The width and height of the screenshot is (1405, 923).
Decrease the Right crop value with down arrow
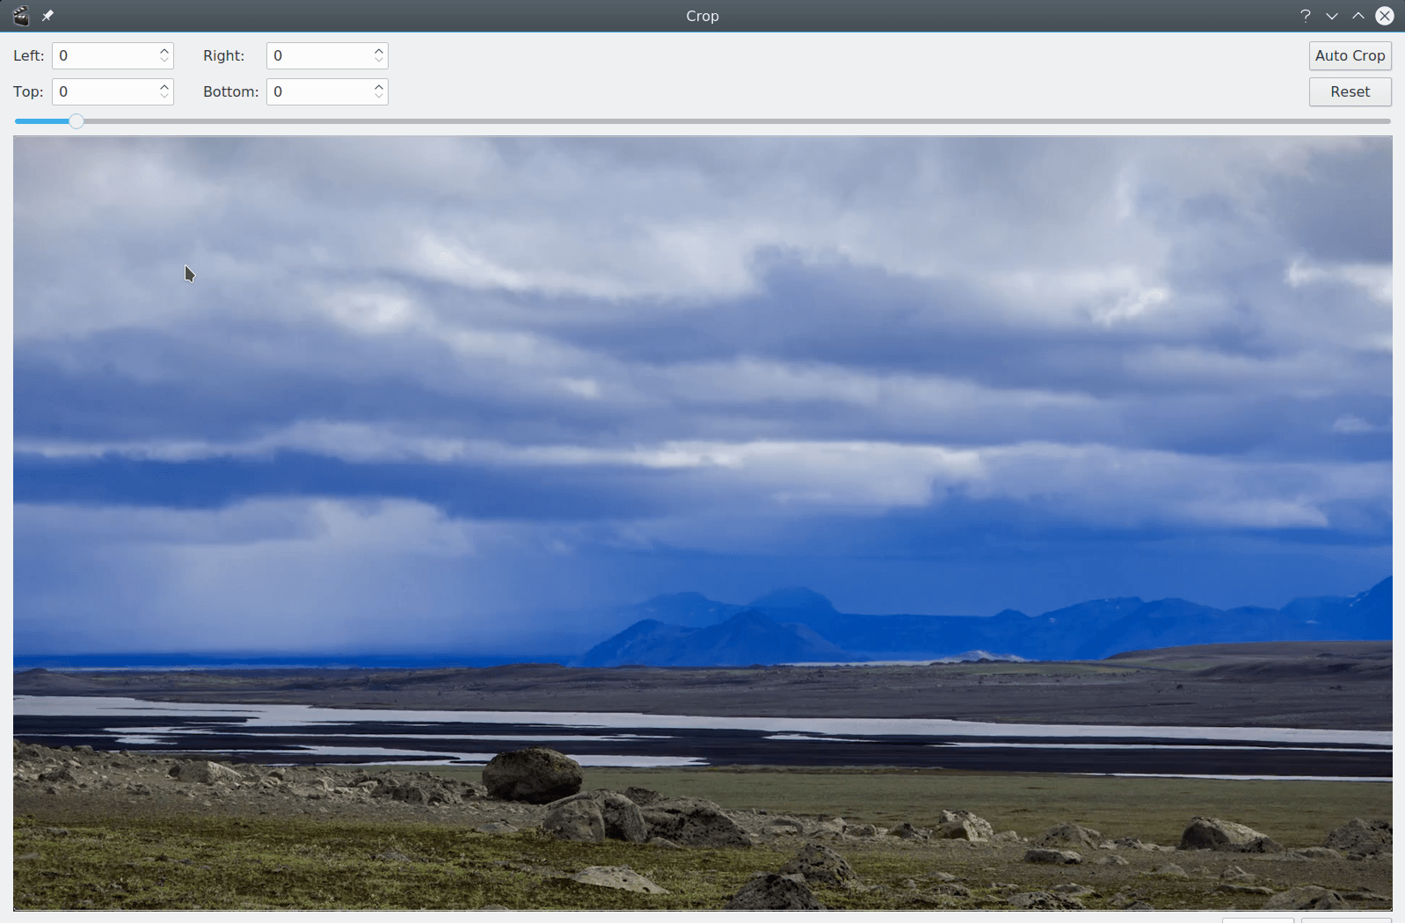(x=379, y=61)
